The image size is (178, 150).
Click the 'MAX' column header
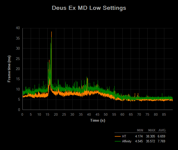tap(152, 130)
